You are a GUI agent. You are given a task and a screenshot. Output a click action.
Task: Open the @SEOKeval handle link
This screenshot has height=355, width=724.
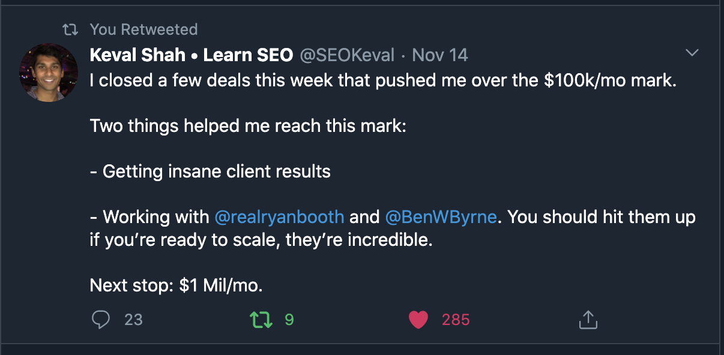tap(346, 55)
